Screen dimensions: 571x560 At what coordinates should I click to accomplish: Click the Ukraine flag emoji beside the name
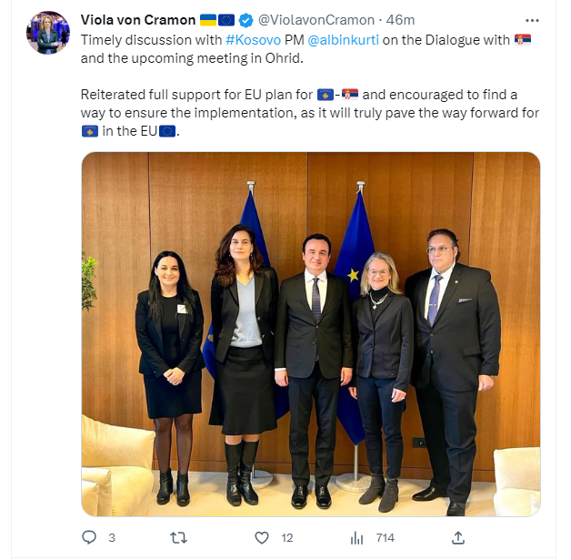tap(208, 20)
